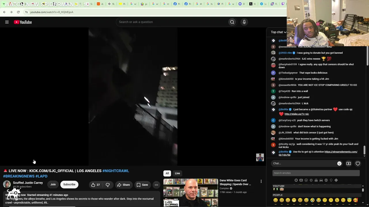This screenshot has width=369, height=207.
Task: Expand the Top chat dropdown
Action: pos(279,32)
